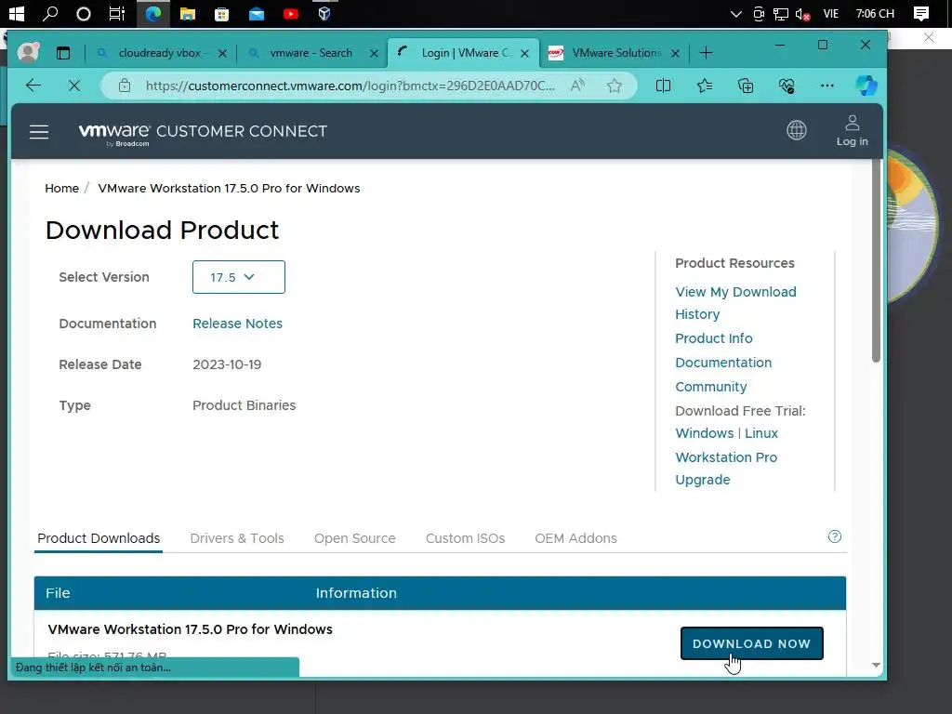This screenshot has width=952, height=714.
Task: Open the Windows Start menu
Action: pos(17,13)
